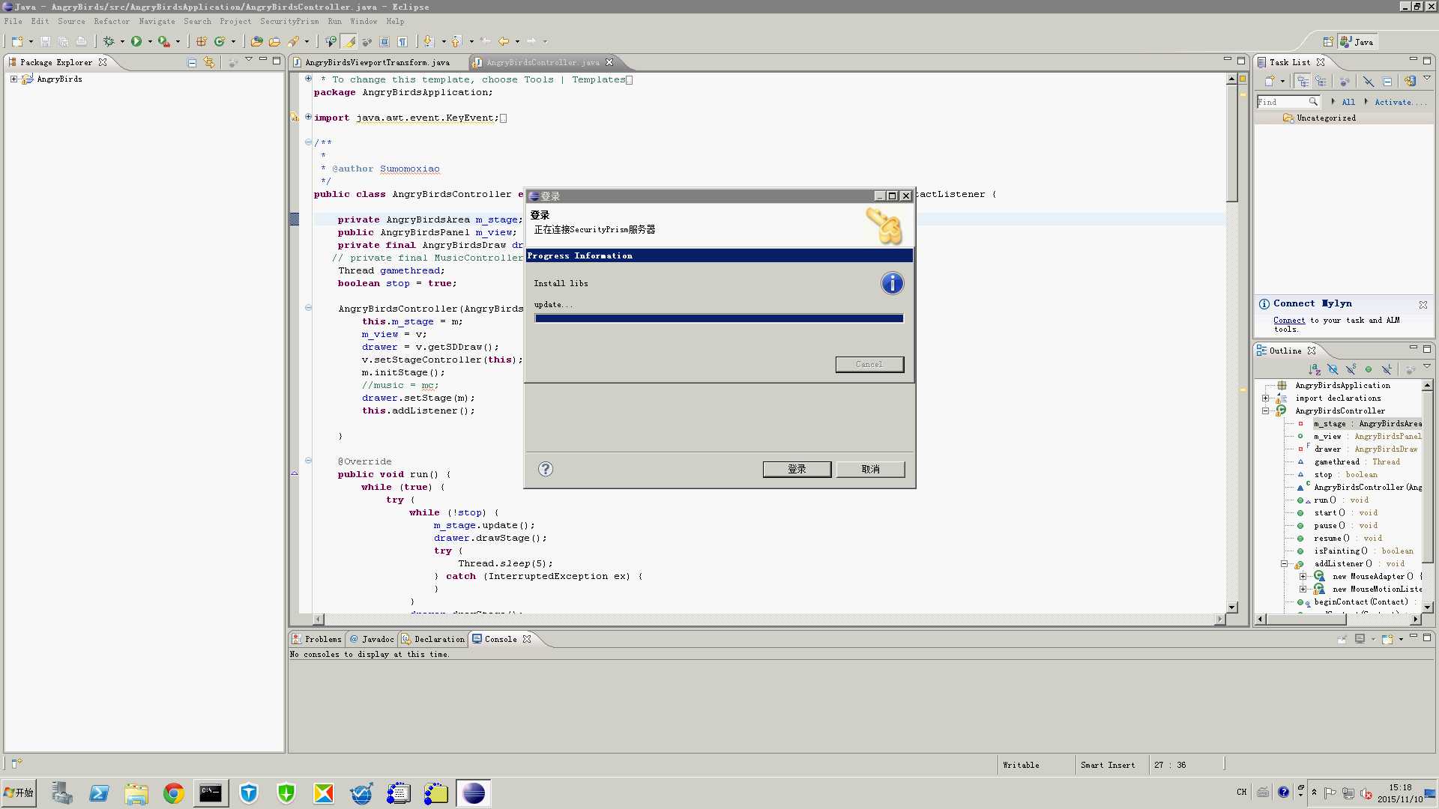
Task: Click the 取消 cancel button in dialog
Action: 870,469
